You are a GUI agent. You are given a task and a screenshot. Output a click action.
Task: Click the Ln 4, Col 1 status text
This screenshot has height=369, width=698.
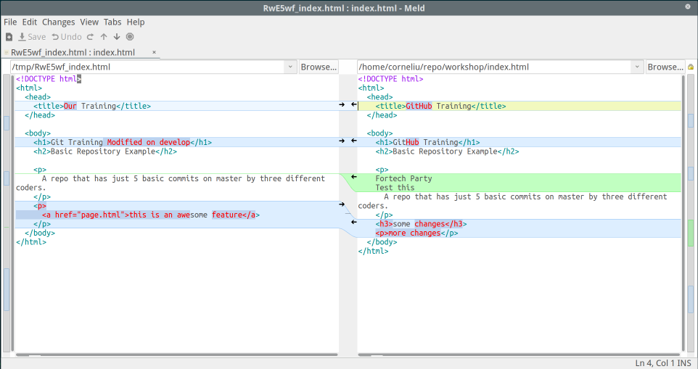(655, 363)
